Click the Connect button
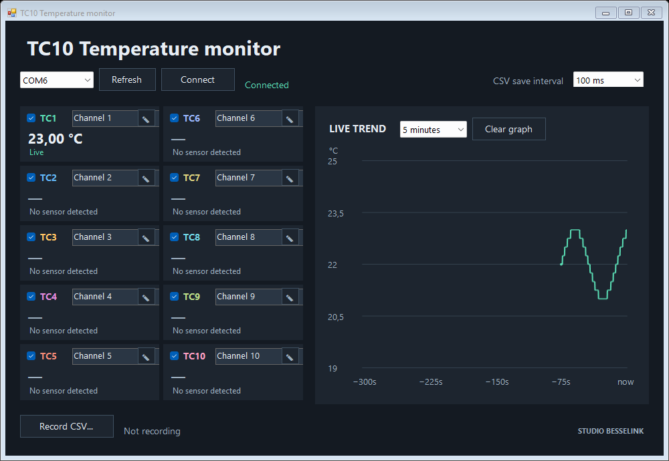 coord(197,80)
